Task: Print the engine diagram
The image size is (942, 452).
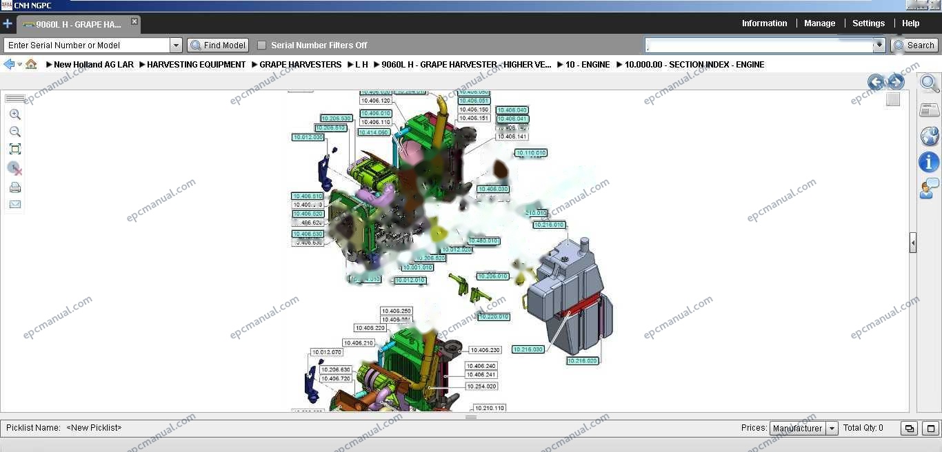Action: (x=14, y=187)
